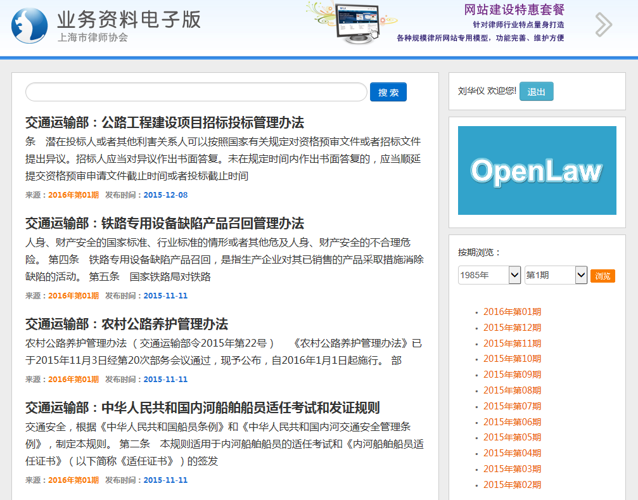
Task: Click into the search text field
Action: [x=196, y=93]
